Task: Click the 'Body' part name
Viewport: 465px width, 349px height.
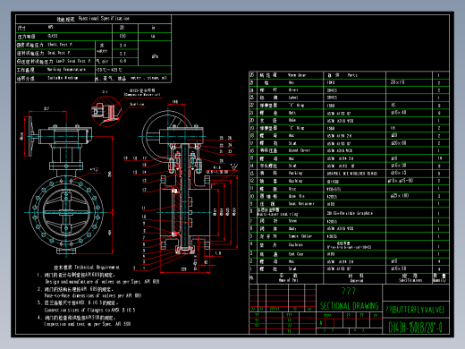Action: (292, 228)
